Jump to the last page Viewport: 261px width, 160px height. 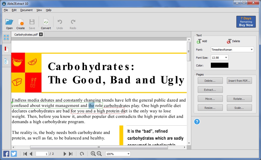tap(71, 153)
